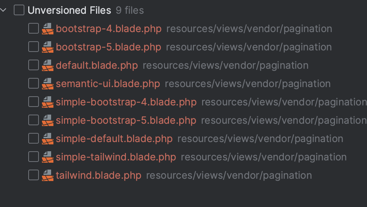
Task: Tick checkbox for bootstrap-4.blade.php
Action: pos(34,28)
